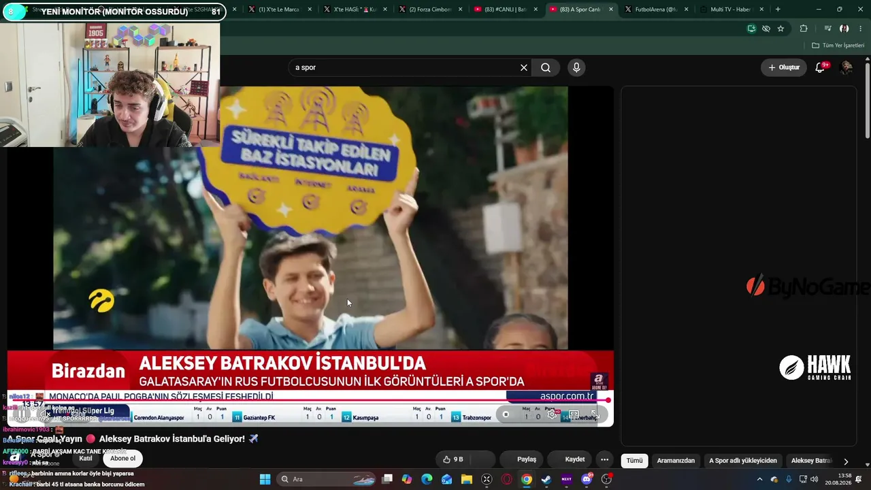The image size is (871, 490).
Task: Click the red video progress bar
Action: (310, 401)
